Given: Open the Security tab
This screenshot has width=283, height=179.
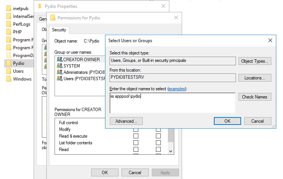Looking at the screenshot, I should (59, 30).
